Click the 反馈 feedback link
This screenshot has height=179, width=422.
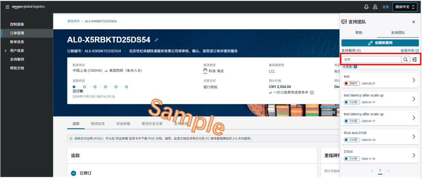click(x=385, y=7)
